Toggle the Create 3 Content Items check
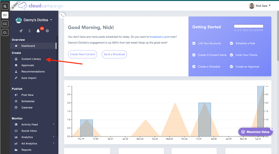The height and width of the screenshot is (154, 279). pos(194,55)
